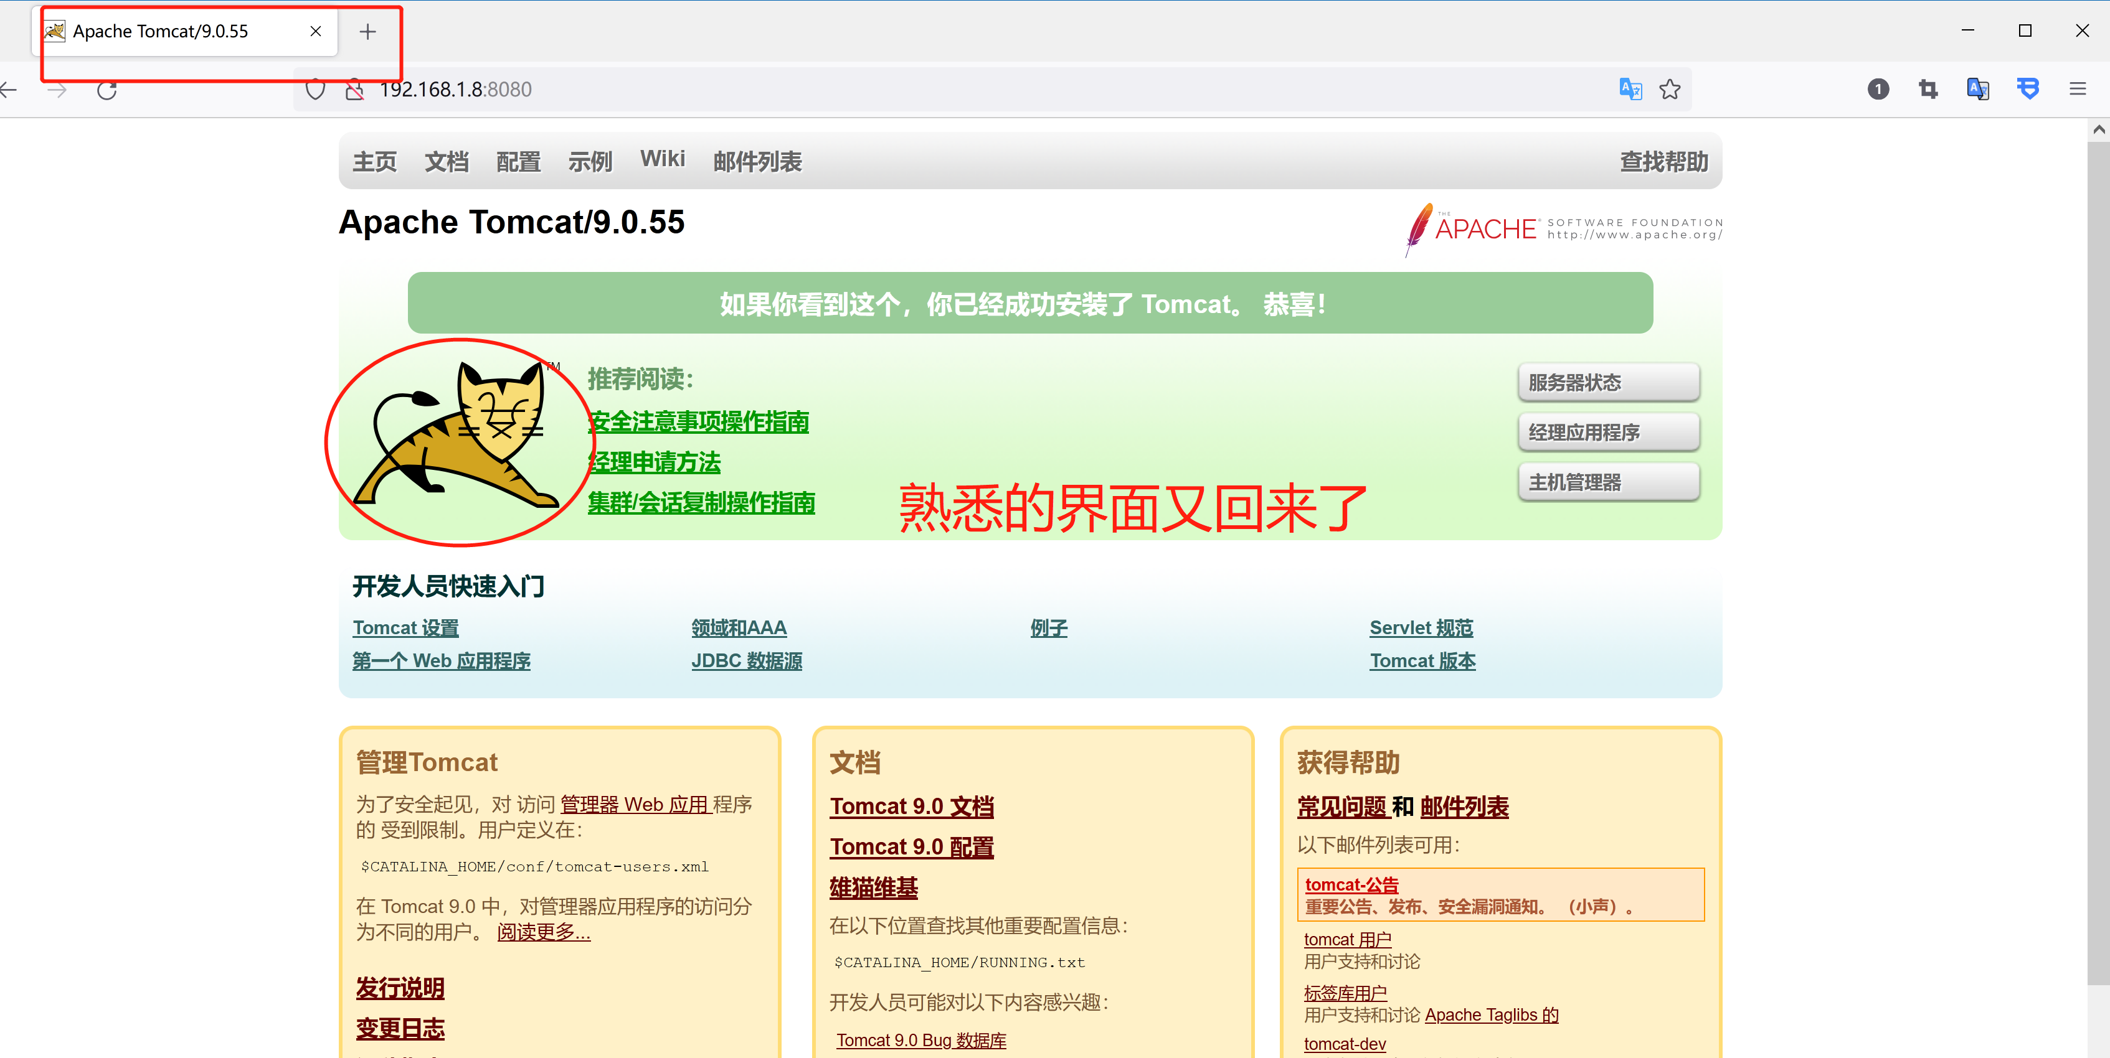Reload the current page
Viewport: 2110px width, 1058px height.
click(107, 89)
